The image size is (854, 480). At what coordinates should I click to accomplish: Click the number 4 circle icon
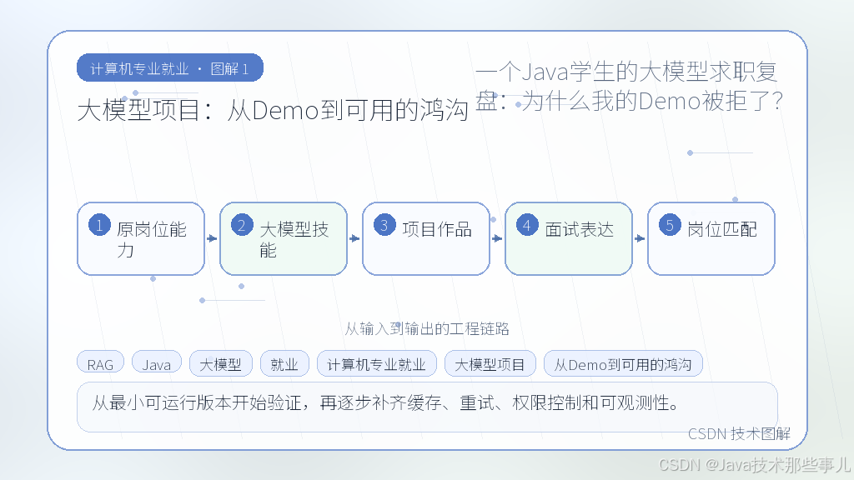[527, 225]
